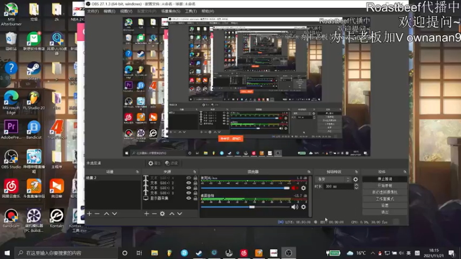Screen dimensions: 461x259
Task: Open FL Studio 20 desktop shortcut
Action: click(34, 100)
